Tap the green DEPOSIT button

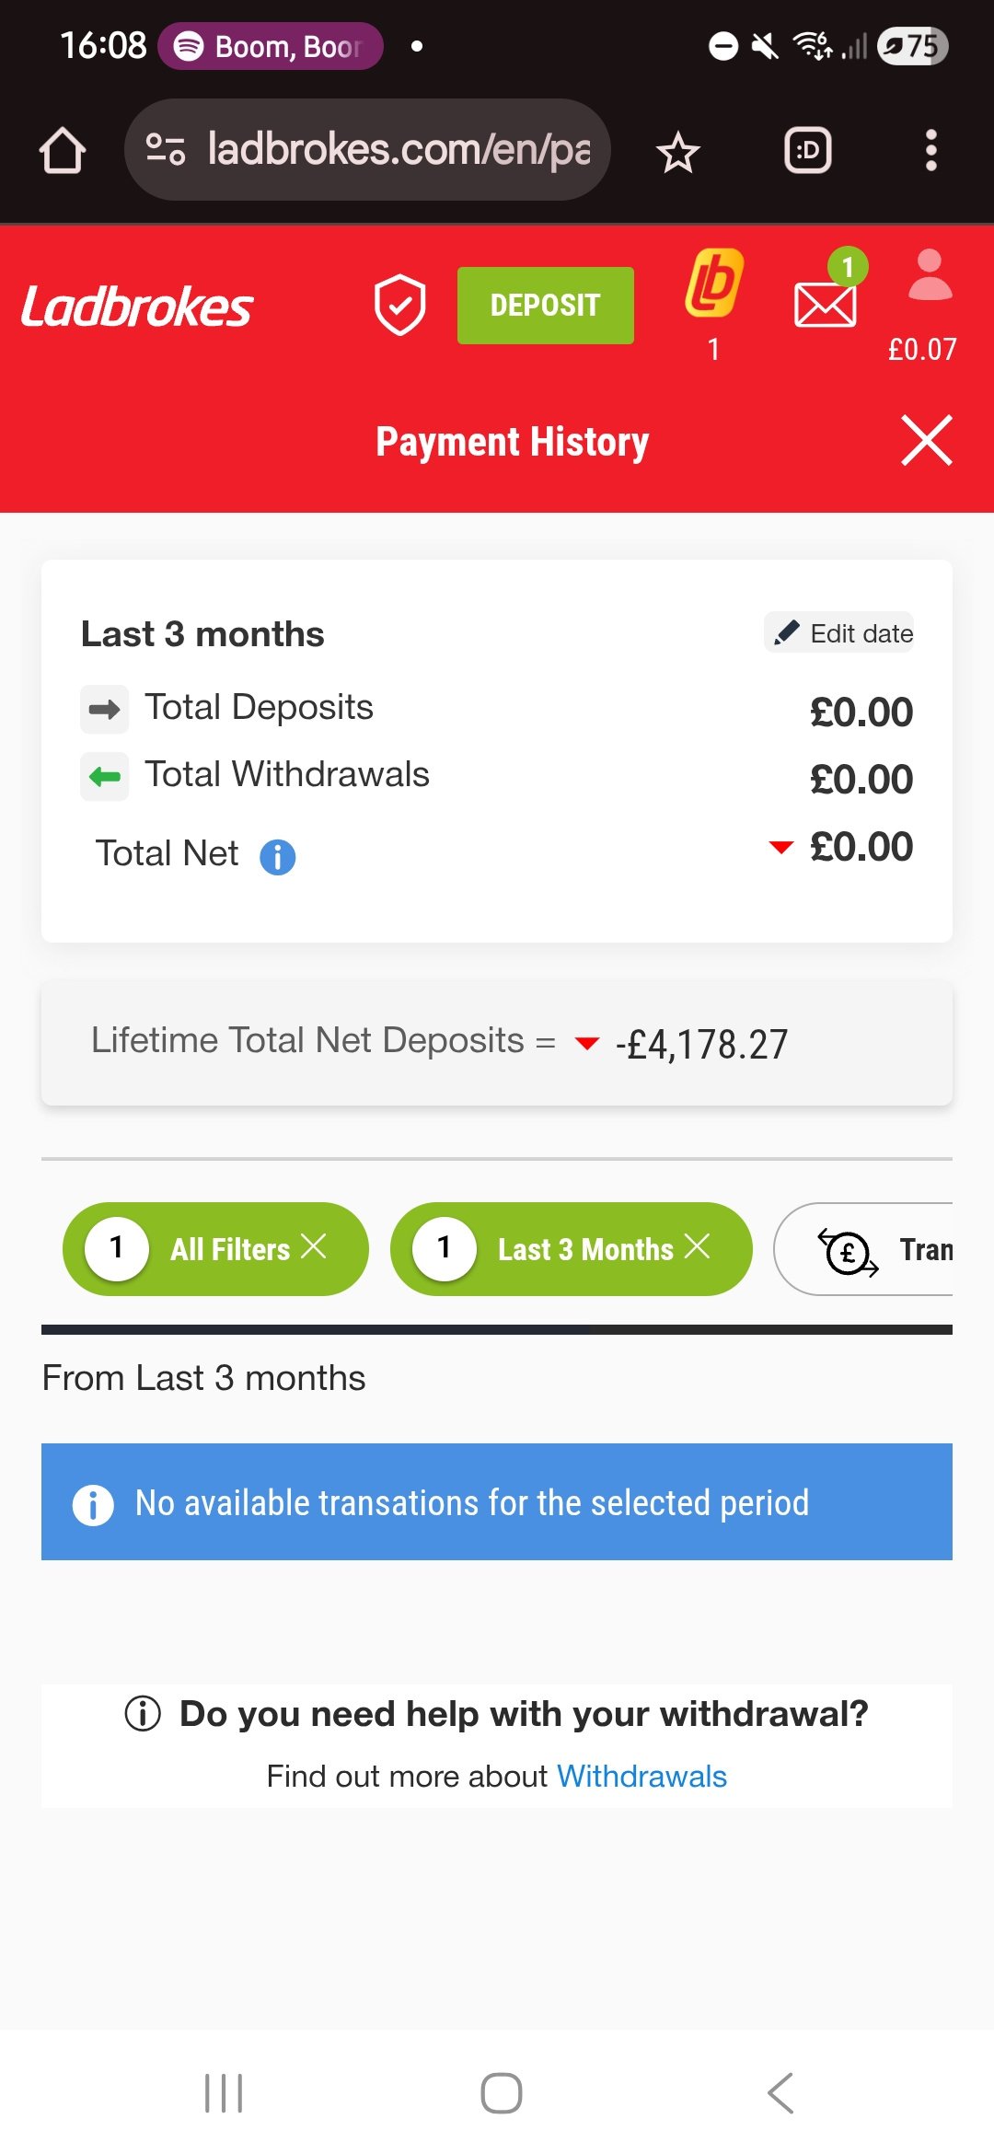click(x=545, y=306)
